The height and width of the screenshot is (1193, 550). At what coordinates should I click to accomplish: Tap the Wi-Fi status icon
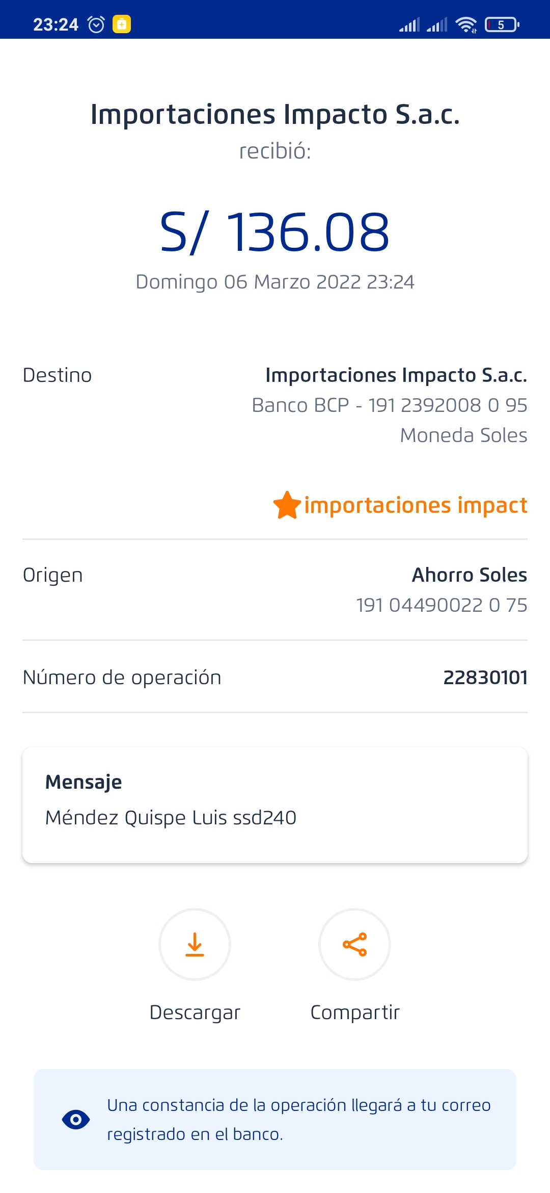tap(465, 24)
